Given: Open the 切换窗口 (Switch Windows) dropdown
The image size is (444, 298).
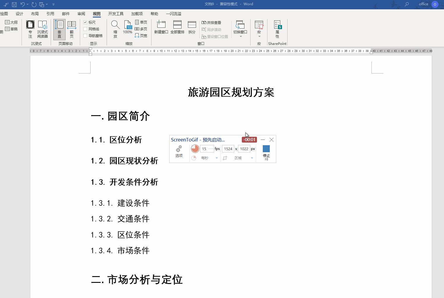Looking at the screenshot, I should [240, 29].
